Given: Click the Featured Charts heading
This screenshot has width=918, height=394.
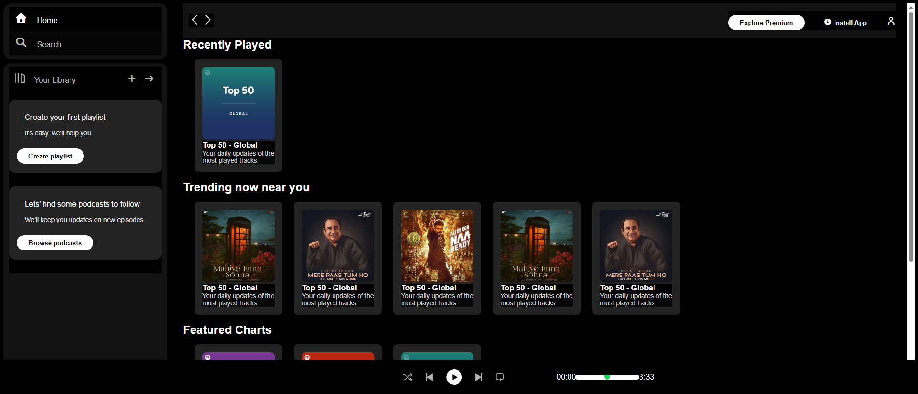Looking at the screenshot, I should coord(227,330).
